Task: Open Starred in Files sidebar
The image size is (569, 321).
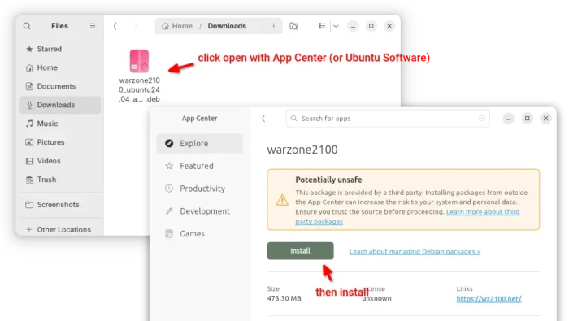Action: [x=60, y=49]
